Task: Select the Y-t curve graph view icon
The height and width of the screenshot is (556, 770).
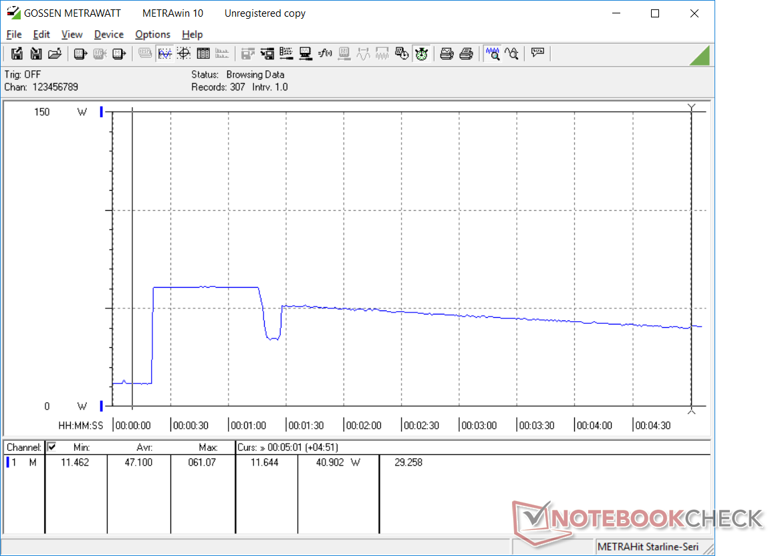Action: [x=165, y=54]
